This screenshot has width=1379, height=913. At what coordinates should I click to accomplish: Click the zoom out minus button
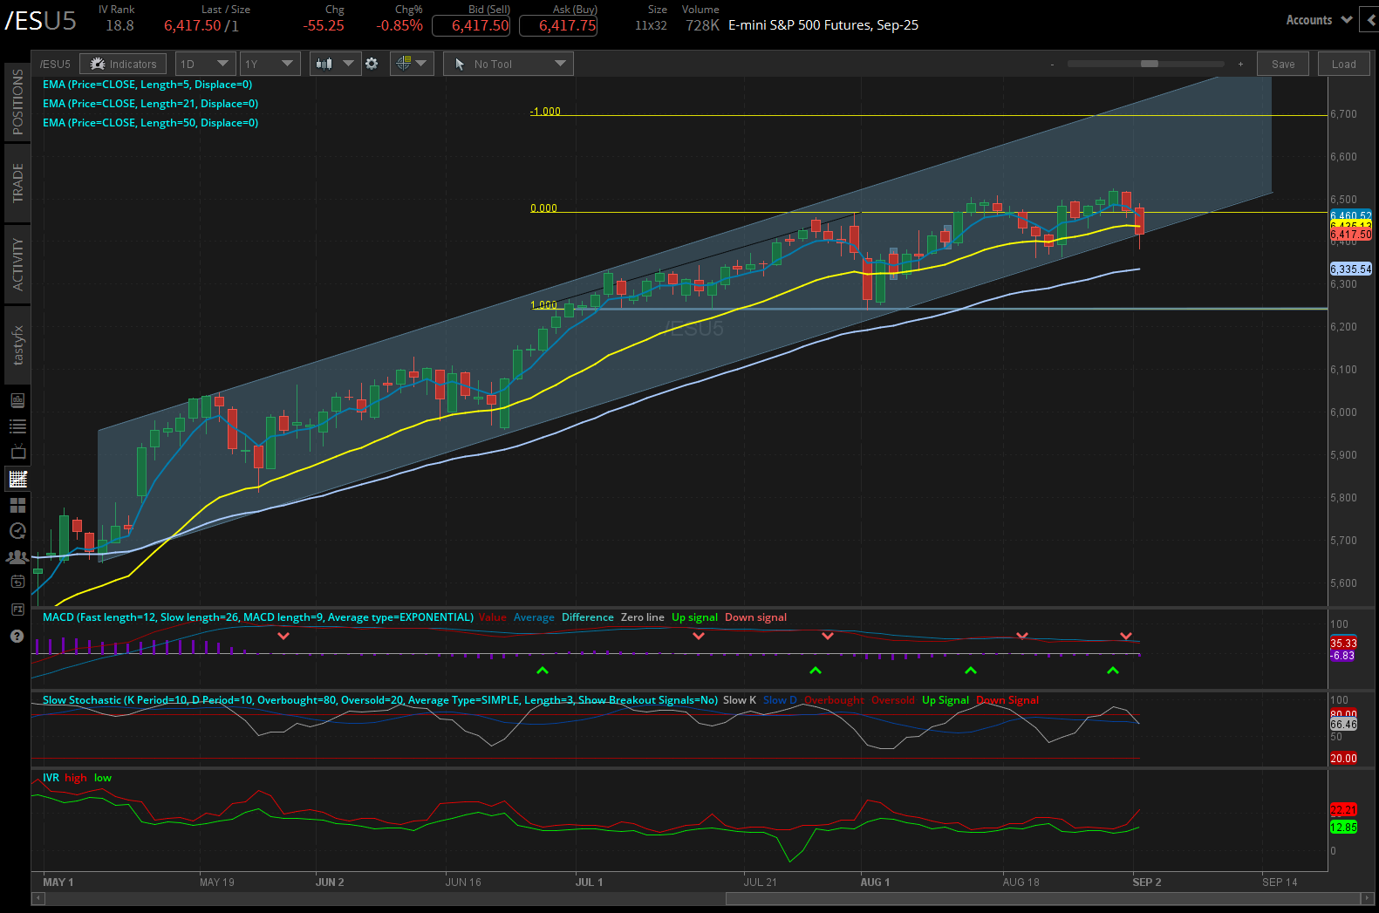(1052, 64)
